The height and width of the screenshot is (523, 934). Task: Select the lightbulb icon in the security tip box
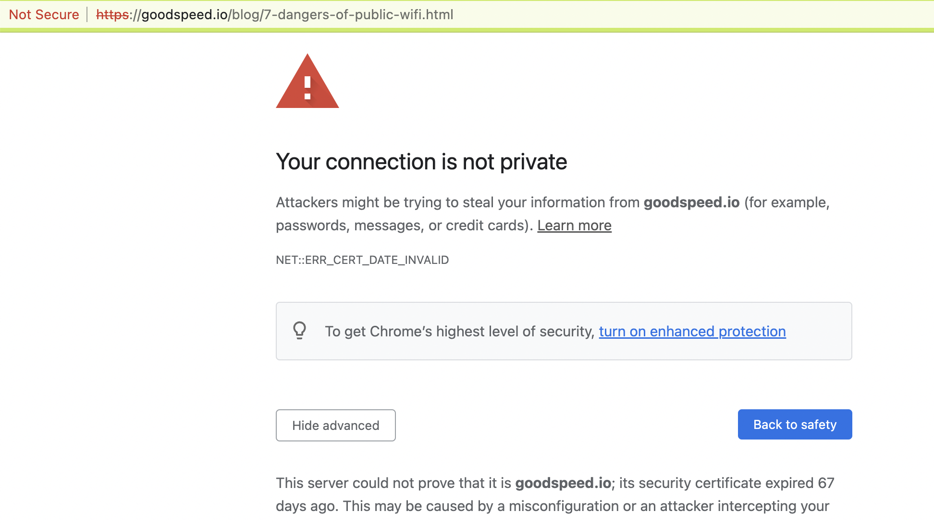(300, 331)
